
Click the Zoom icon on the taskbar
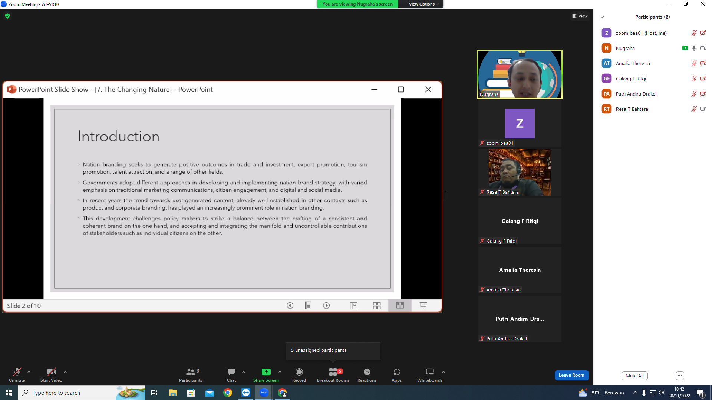pos(264,393)
